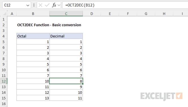The width and height of the screenshot is (188, 107).
Task: Select column F header
Action: coord(128,14)
